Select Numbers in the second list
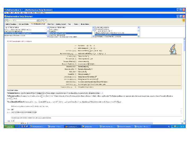The width and height of the screenshot is (191, 143). tap(53, 31)
